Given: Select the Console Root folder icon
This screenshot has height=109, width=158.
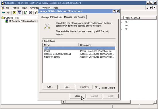Looking at the screenshot, I should click(x=3, y=18).
